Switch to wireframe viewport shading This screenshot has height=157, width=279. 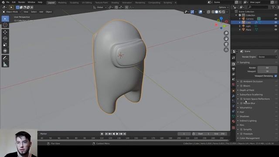click(213, 12)
